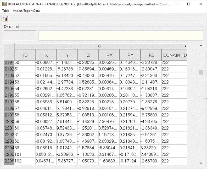The image size is (207, 169).
Task: Click the chart view toolbar icon
Action: click(x=6, y=19)
